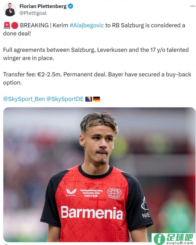Image resolution: width=196 pixels, height=245 pixels.
Task: Open Florian Plettenberg's profile avatar
Action: coord(10,10)
